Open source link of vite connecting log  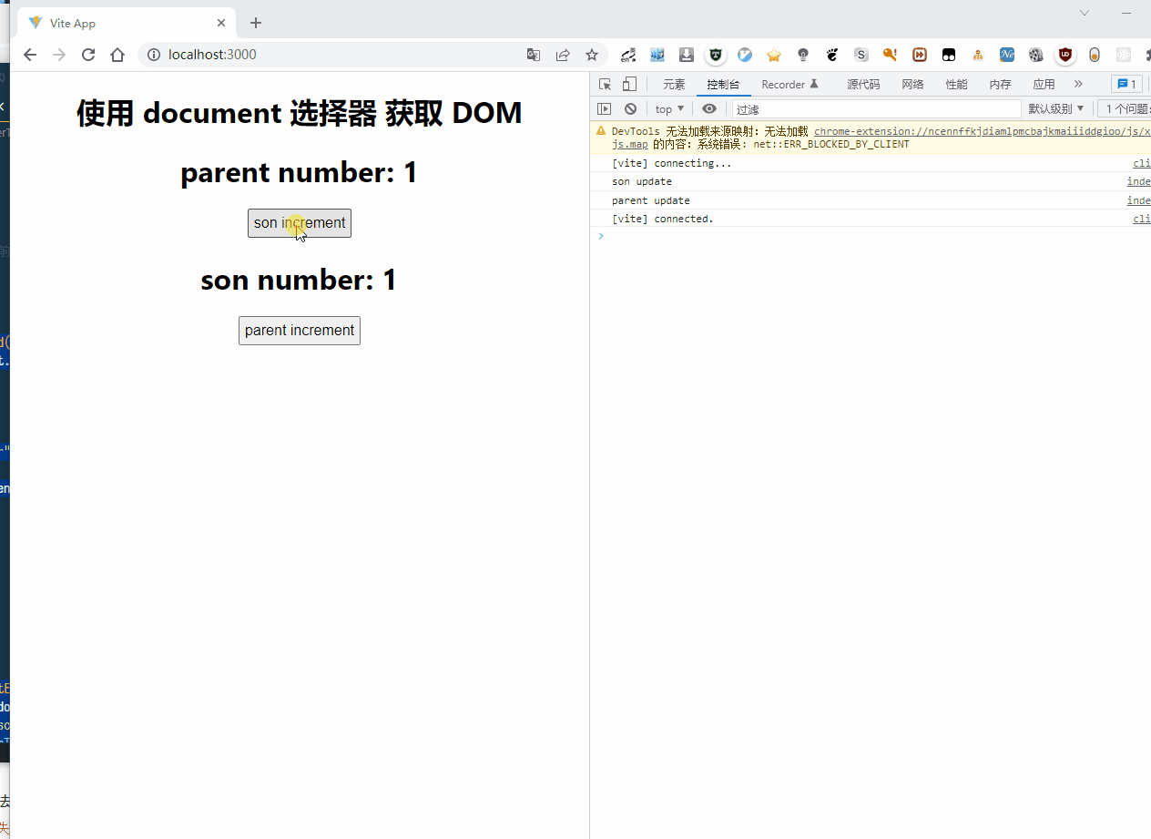pyautogui.click(x=1142, y=163)
